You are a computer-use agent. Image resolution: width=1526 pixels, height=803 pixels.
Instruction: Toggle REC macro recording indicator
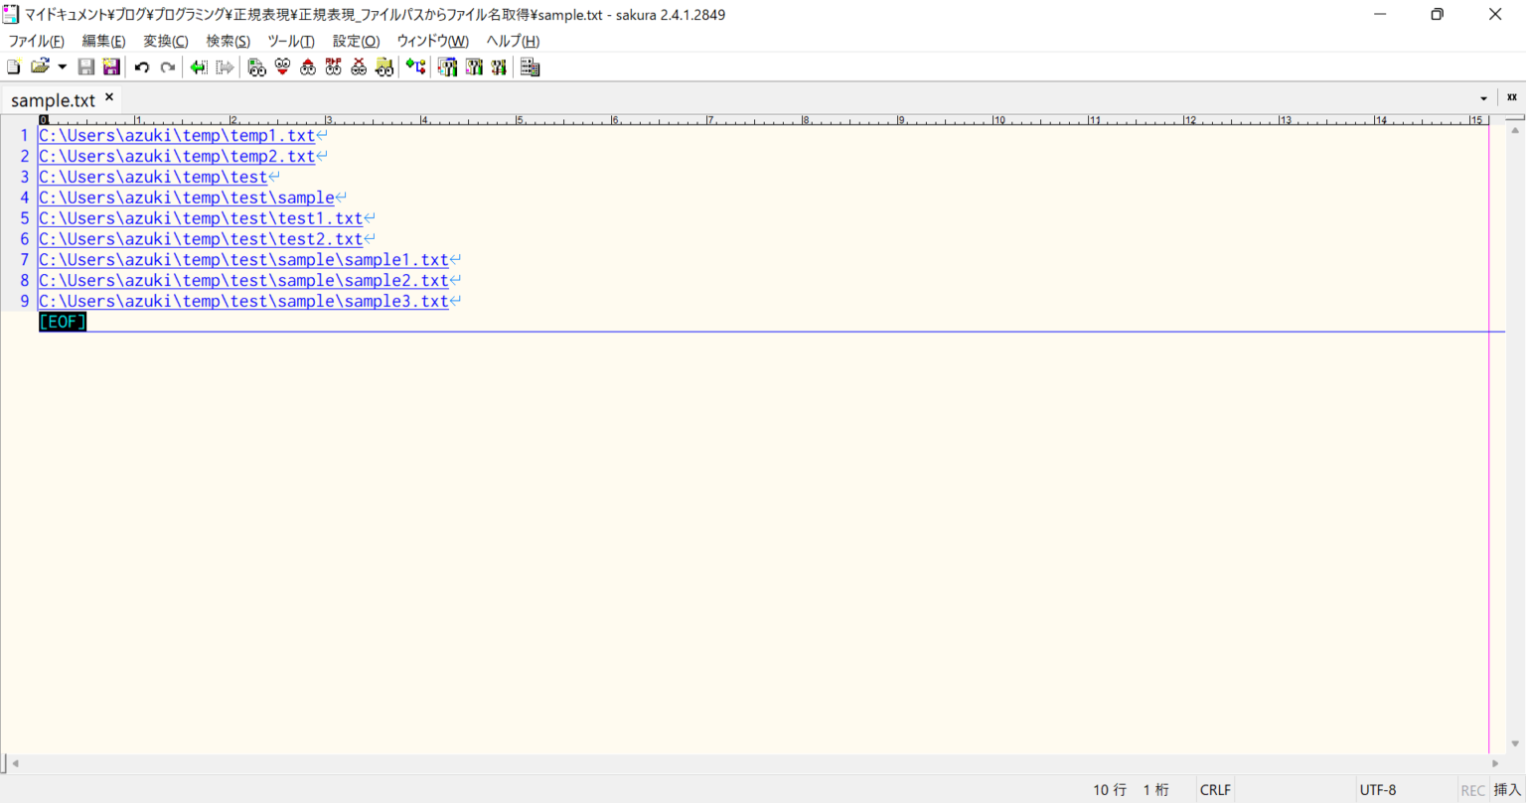[1472, 790]
